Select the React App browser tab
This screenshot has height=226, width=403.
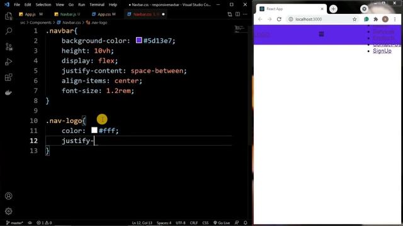point(291,9)
